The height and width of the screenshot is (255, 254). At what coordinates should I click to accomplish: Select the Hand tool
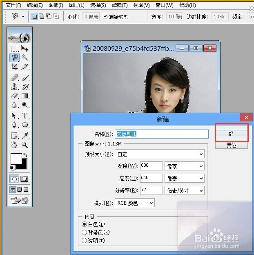click(14, 145)
